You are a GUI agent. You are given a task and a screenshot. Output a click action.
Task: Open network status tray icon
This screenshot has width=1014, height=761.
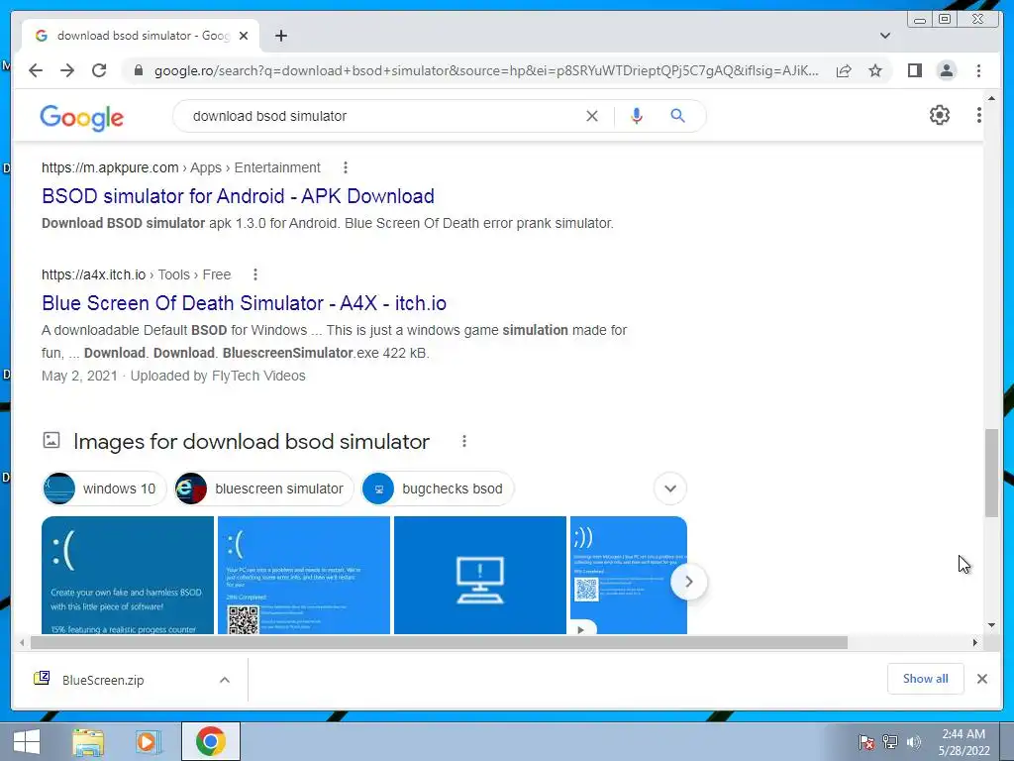(x=890, y=742)
